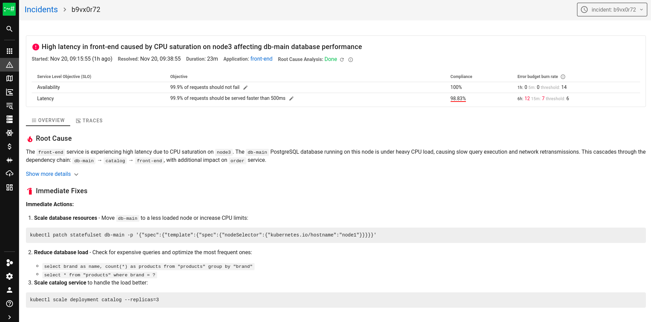This screenshot has height=322, width=651.
Task: Open the deployments view (wheel icon)
Action: (9, 133)
